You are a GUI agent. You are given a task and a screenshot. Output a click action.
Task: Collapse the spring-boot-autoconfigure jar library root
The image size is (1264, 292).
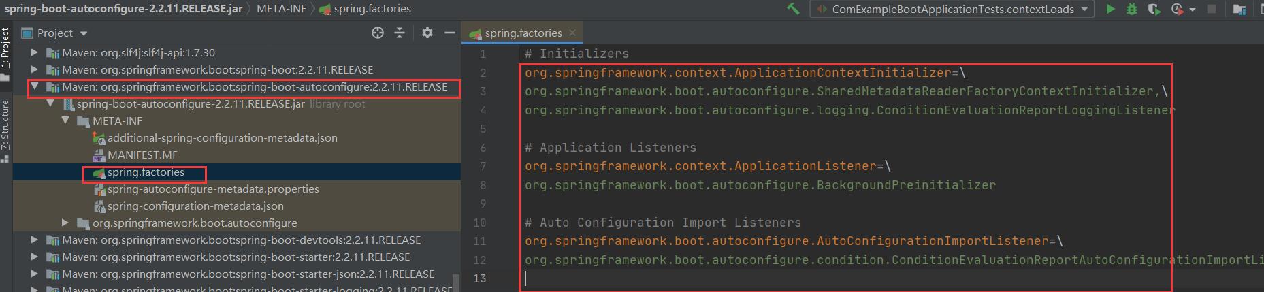coord(50,104)
